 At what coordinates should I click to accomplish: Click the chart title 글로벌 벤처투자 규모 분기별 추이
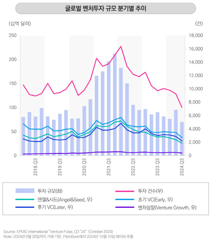tap(106, 8)
